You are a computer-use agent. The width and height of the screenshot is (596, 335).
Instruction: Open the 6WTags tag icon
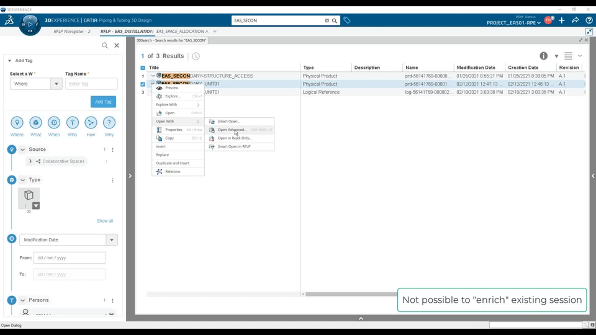click(346, 20)
